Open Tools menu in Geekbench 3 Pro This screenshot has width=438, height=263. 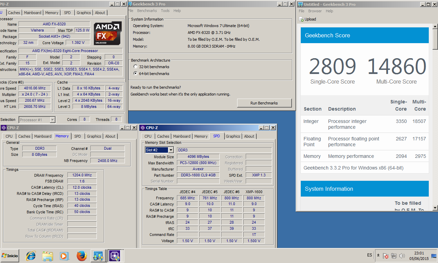tap(165, 11)
